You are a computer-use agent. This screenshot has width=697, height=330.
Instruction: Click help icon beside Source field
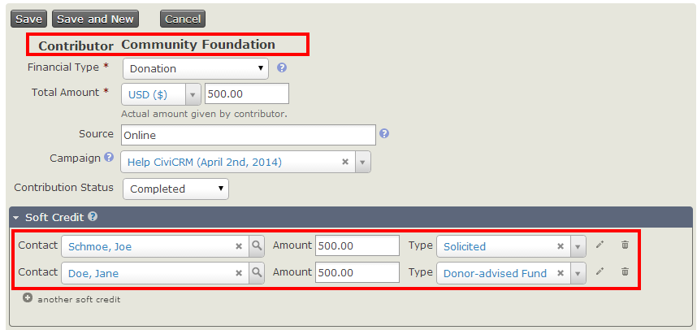(x=384, y=134)
